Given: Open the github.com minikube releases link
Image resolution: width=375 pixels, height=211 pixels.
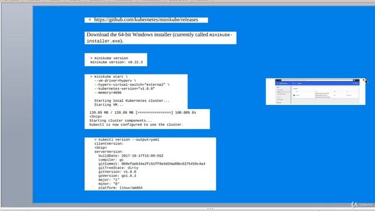Looking at the screenshot, I should tap(146, 19).
